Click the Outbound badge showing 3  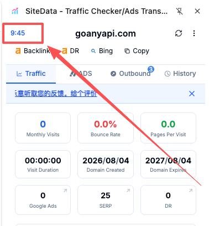tap(151, 69)
